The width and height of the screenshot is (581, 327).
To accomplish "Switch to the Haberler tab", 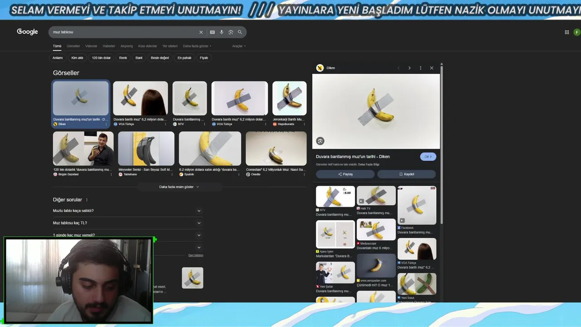I will [109, 46].
